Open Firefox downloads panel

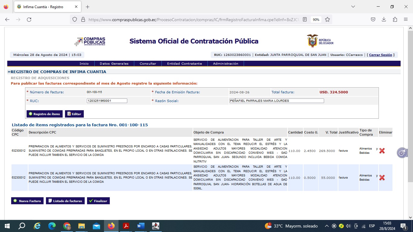[384, 19]
